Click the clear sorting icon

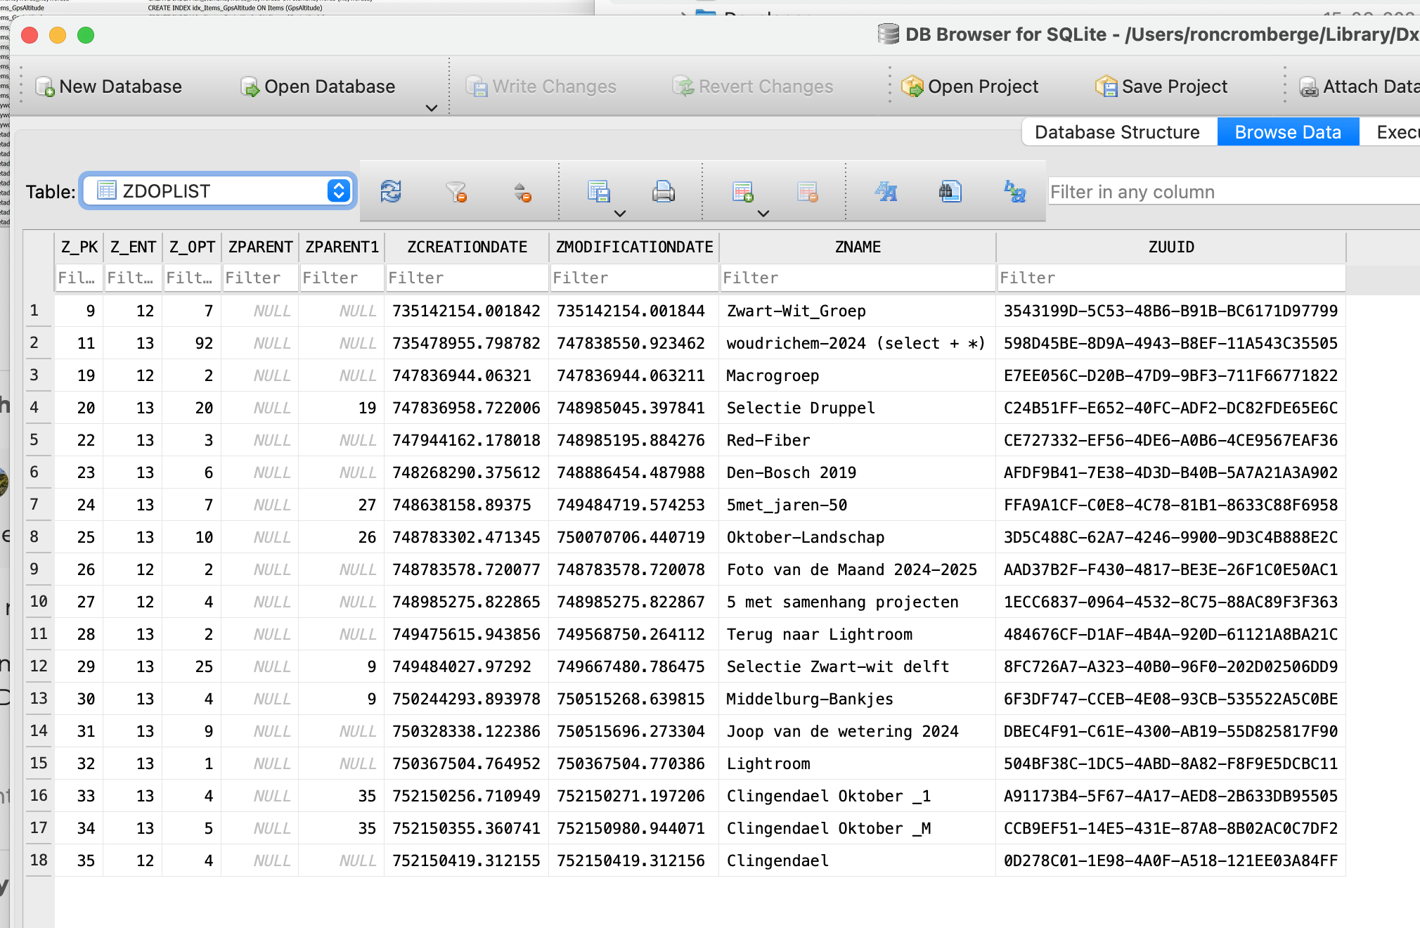522,191
